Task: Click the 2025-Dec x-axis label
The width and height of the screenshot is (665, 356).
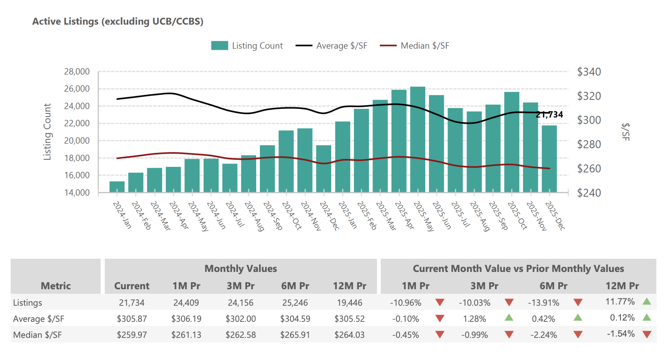Action: click(x=555, y=215)
